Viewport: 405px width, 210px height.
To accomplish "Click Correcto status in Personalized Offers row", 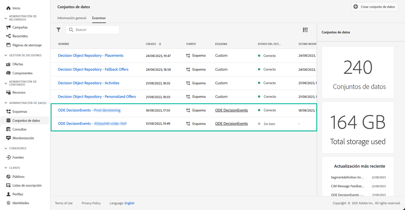I will point(270,97).
